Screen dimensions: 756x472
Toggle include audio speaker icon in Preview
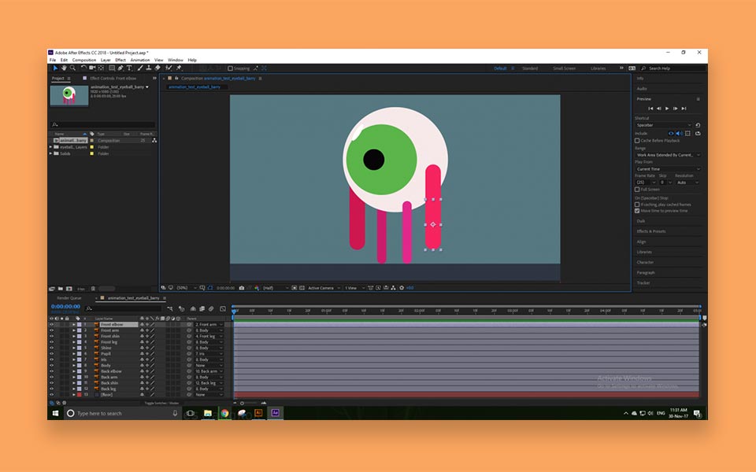click(679, 134)
